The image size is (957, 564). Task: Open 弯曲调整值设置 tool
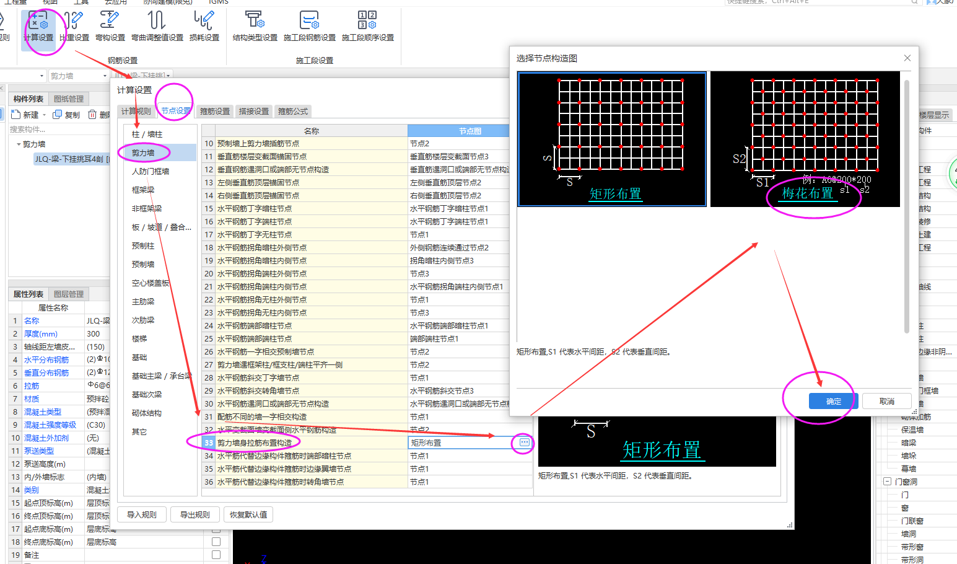157,27
